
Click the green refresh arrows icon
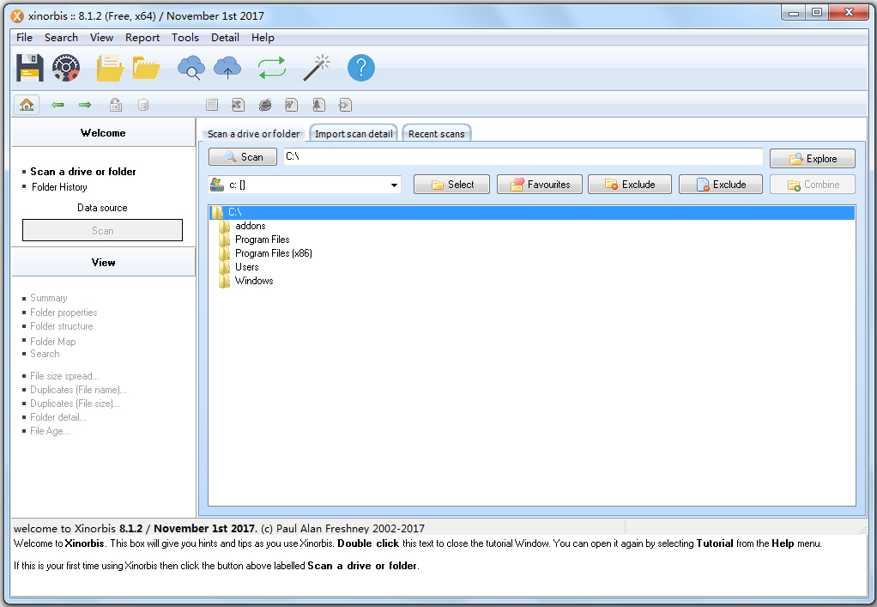pos(272,68)
